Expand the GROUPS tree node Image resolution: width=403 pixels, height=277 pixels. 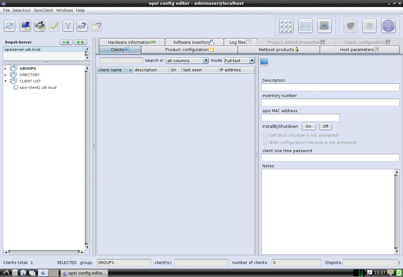tap(5, 68)
